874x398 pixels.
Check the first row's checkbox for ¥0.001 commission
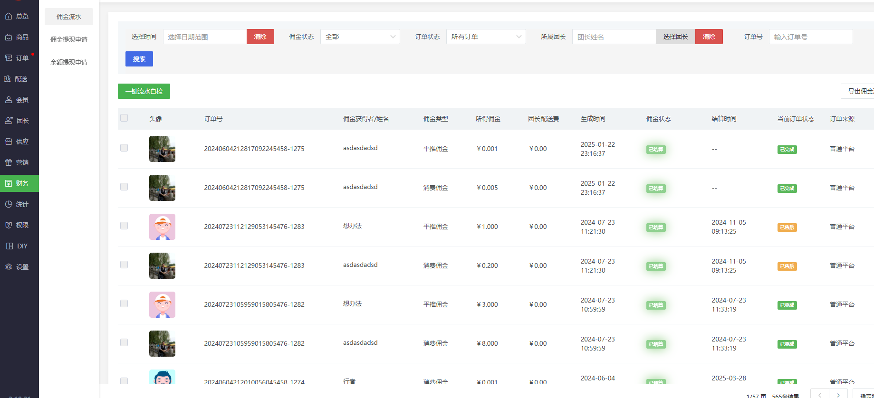(124, 148)
